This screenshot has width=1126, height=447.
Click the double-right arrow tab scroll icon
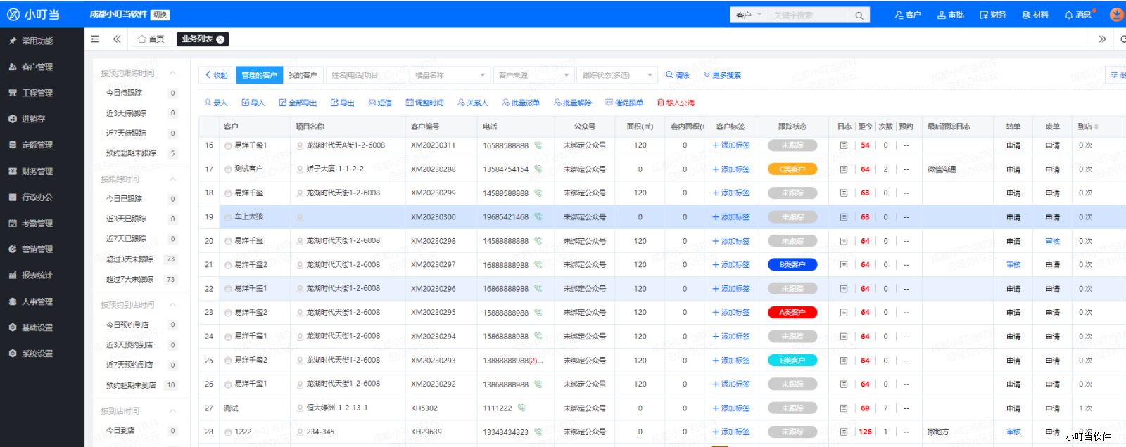point(1102,39)
